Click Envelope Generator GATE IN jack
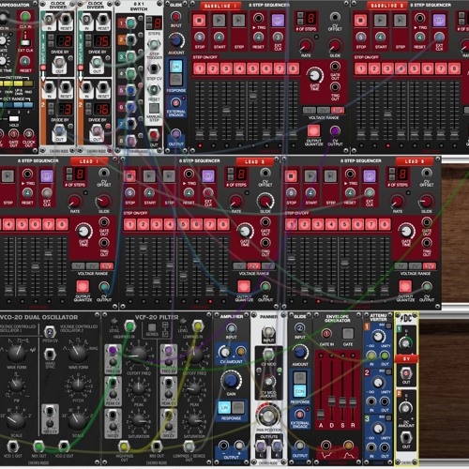The width and height of the screenshot is (469, 469). pyautogui.click(x=326, y=334)
